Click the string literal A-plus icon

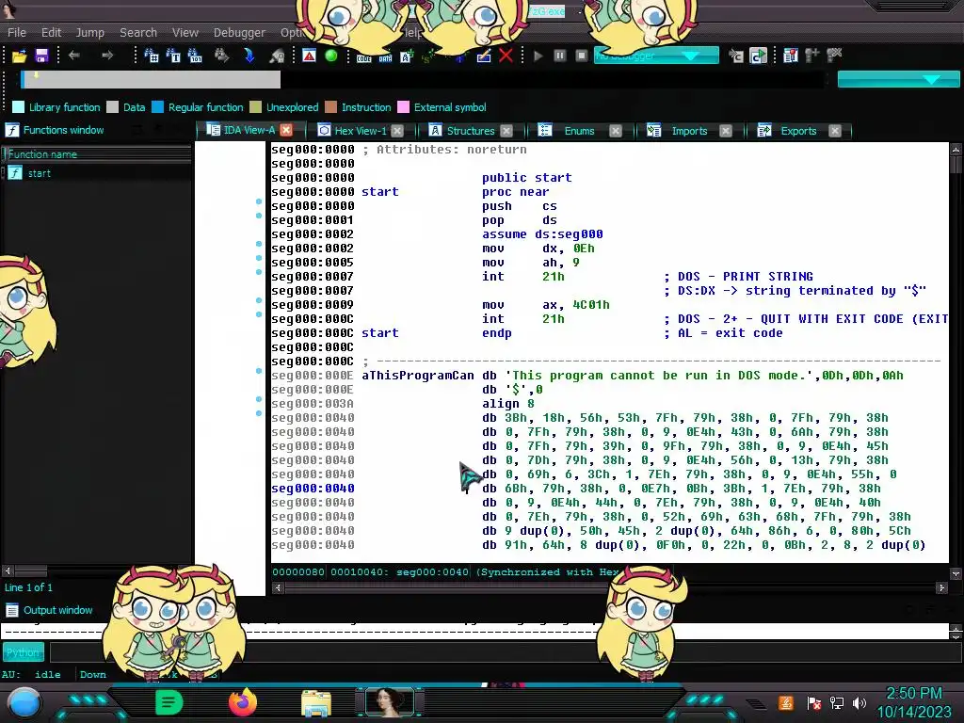(407, 57)
